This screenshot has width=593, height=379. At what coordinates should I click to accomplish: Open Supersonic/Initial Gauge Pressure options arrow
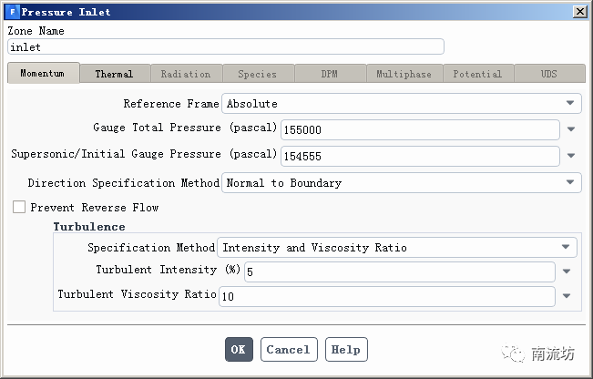click(571, 157)
